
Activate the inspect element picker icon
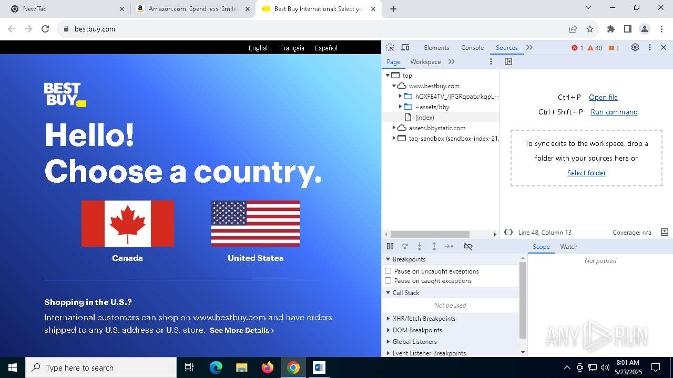point(390,47)
